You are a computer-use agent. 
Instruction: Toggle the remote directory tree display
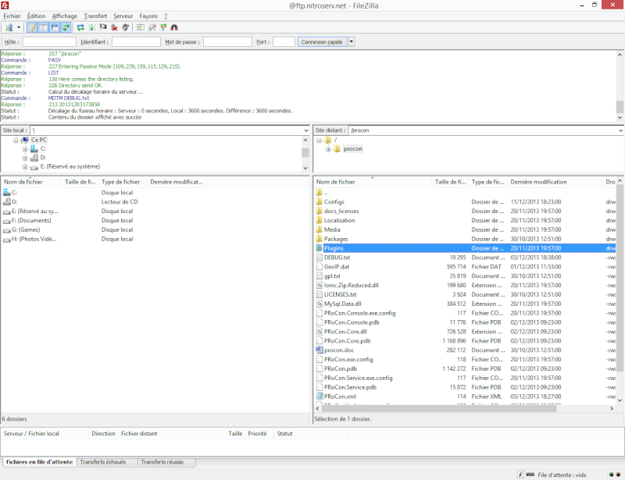coord(55,27)
